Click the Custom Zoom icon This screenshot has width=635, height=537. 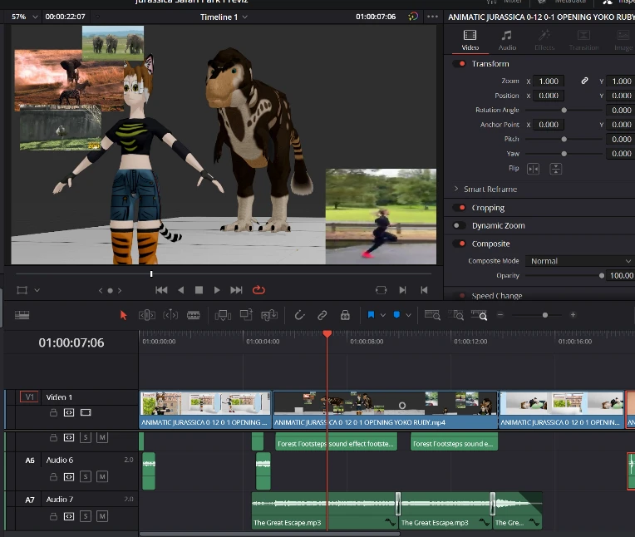pyautogui.click(x=479, y=315)
